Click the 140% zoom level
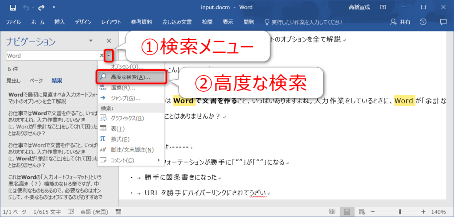The height and width of the screenshot is (217, 454). click(438, 212)
